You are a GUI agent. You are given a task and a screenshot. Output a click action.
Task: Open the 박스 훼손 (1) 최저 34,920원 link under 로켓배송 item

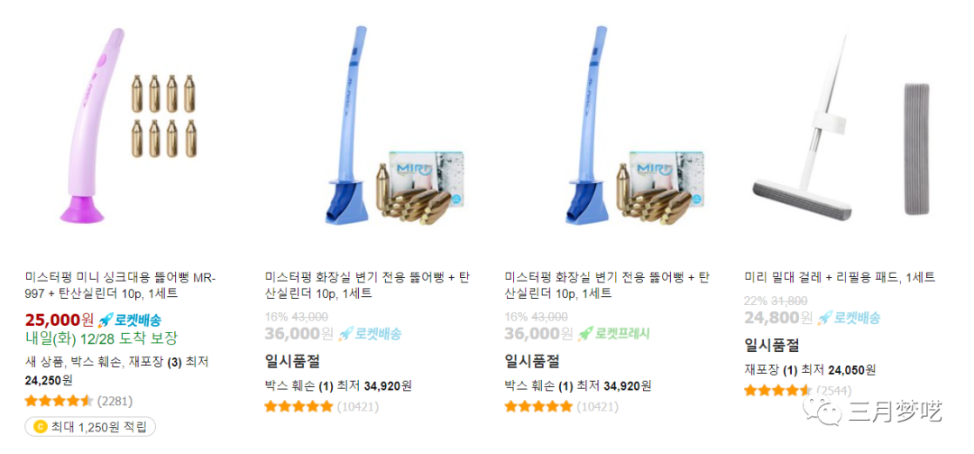pos(338,385)
